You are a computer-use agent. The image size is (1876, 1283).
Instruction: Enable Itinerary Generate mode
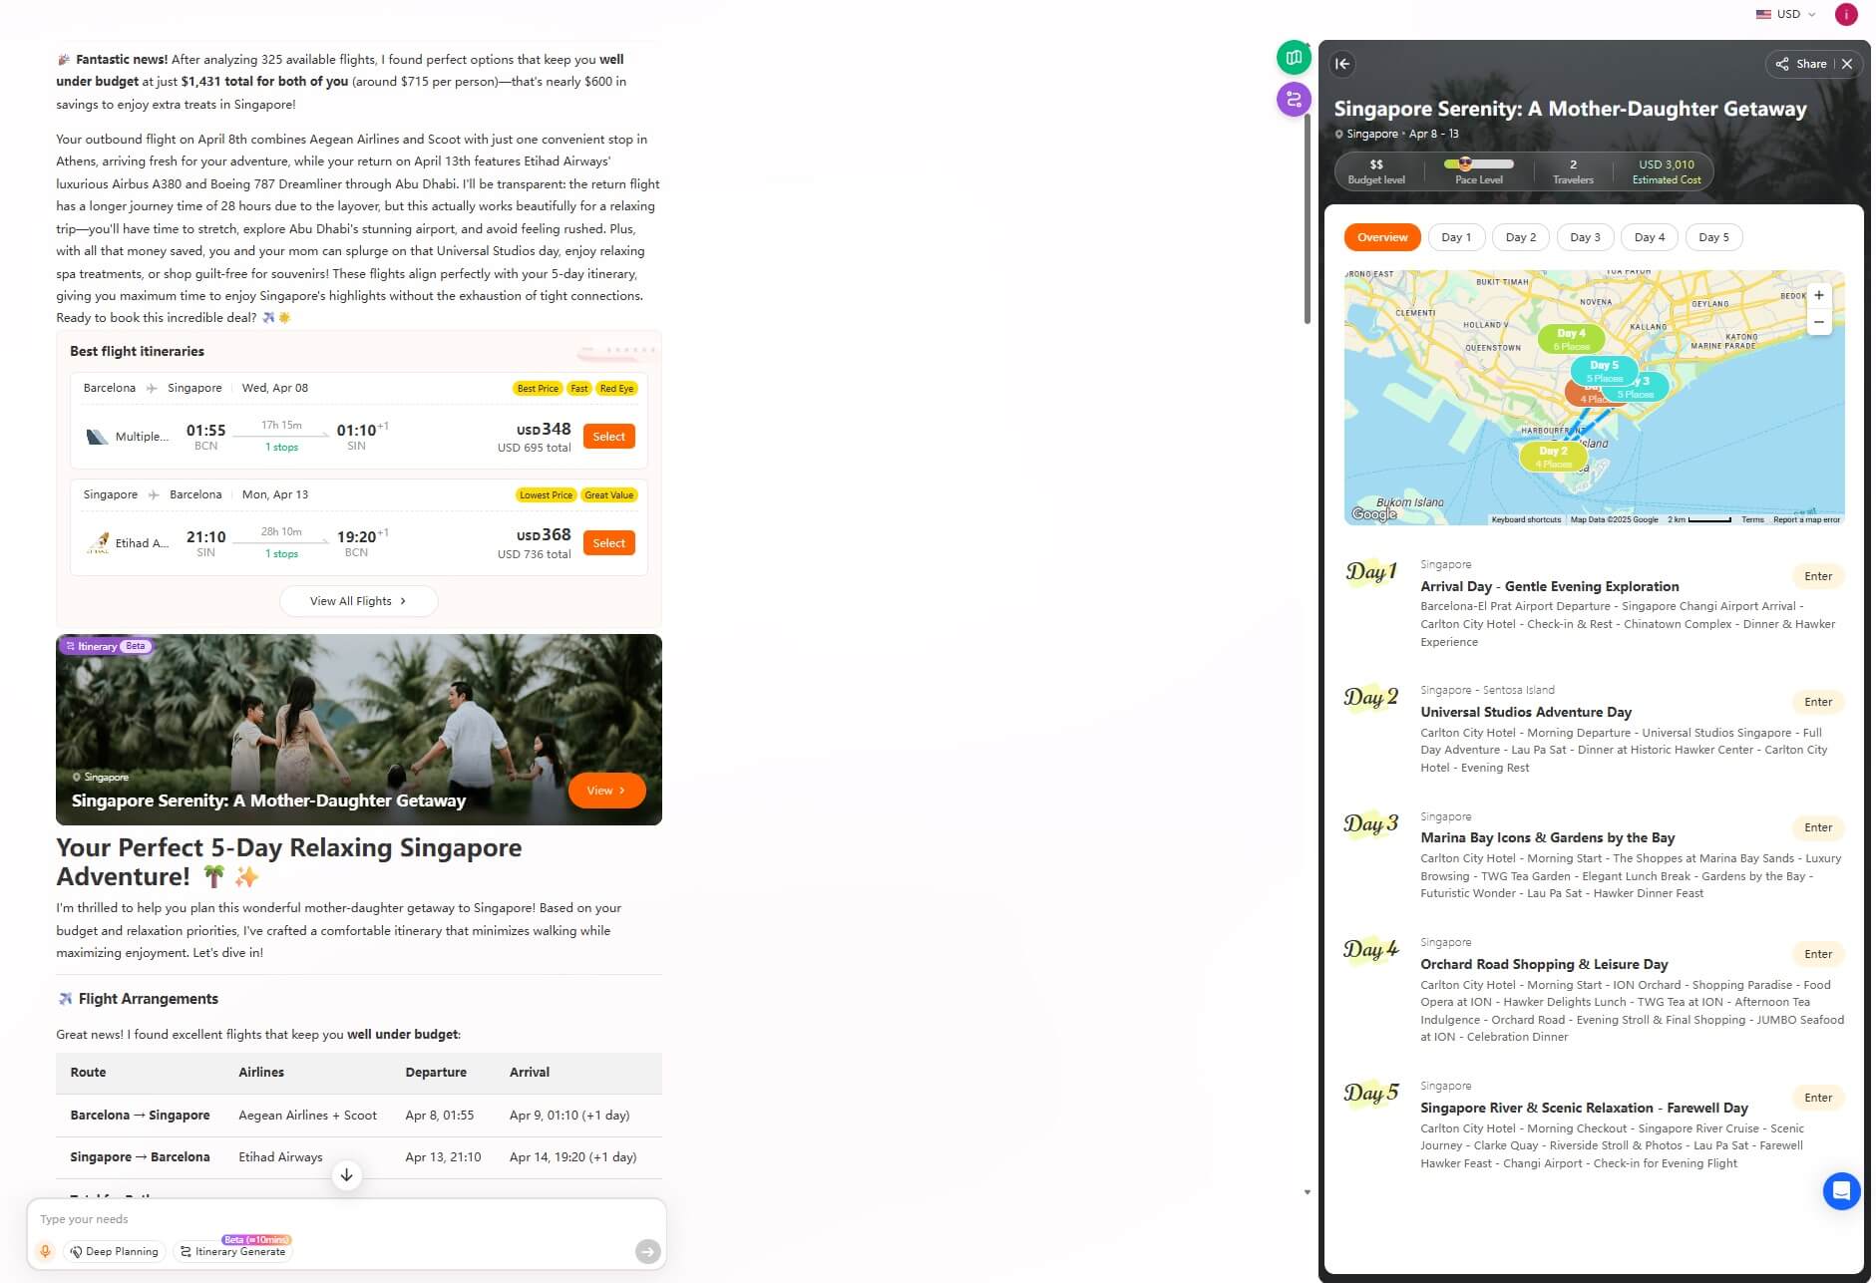point(232,1251)
